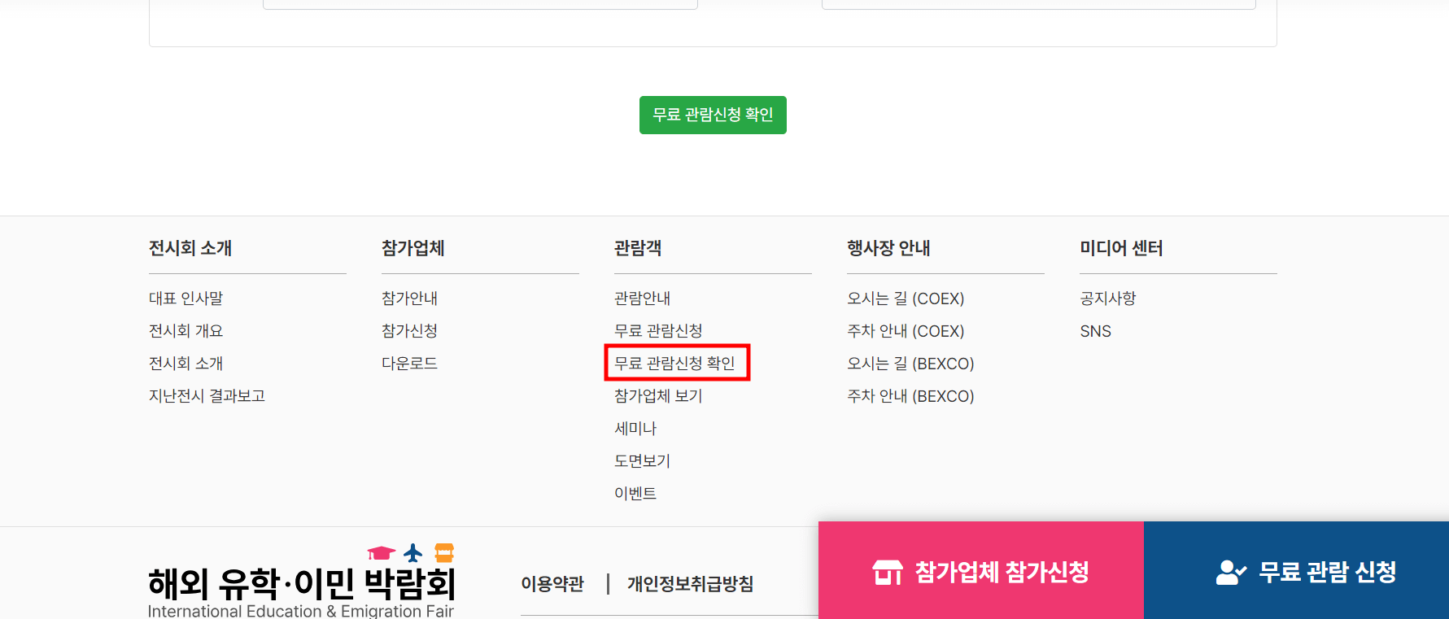Viewport: 1449px width, 619px height.
Task: Click the orange luggage icon in the logo
Action: point(445,553)
